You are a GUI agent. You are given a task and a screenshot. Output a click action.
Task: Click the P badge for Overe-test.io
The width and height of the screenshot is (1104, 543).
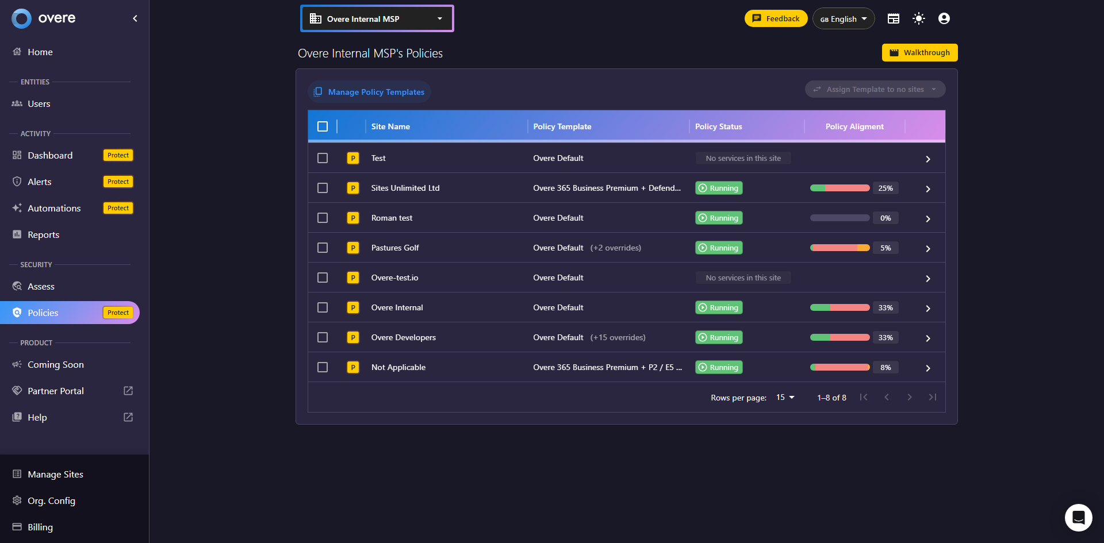pos(353,278)
